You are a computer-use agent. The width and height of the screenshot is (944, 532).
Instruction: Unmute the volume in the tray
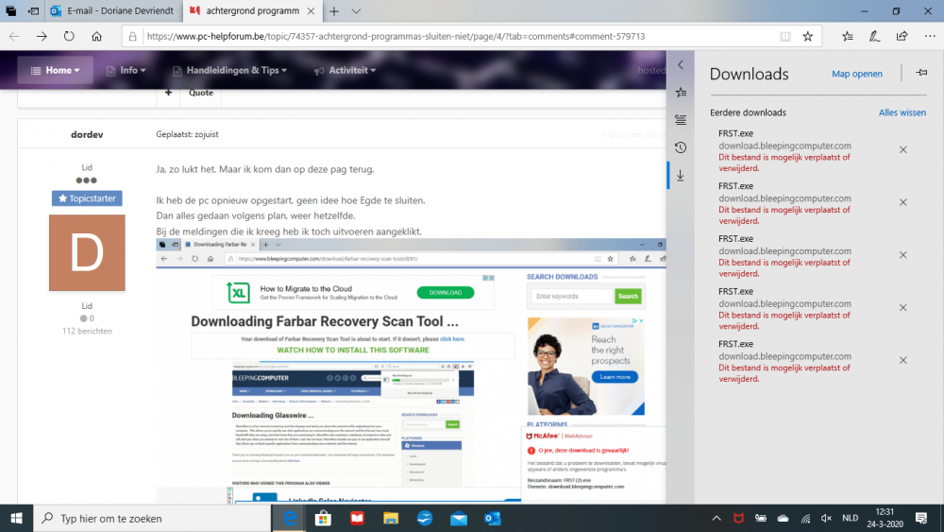[827, 518]
